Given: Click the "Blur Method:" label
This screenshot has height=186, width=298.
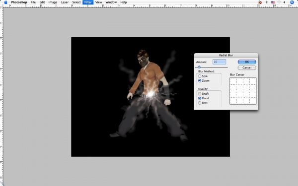Looking at the screenshot, I should [x=206, y=71].
